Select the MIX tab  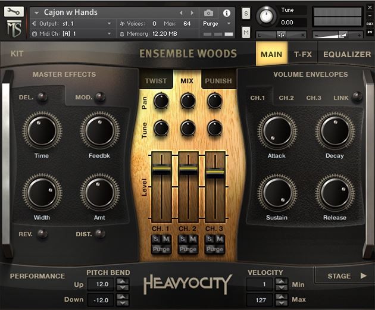(187, 81)
